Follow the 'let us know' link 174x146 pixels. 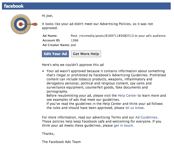[x=134, y=108]
